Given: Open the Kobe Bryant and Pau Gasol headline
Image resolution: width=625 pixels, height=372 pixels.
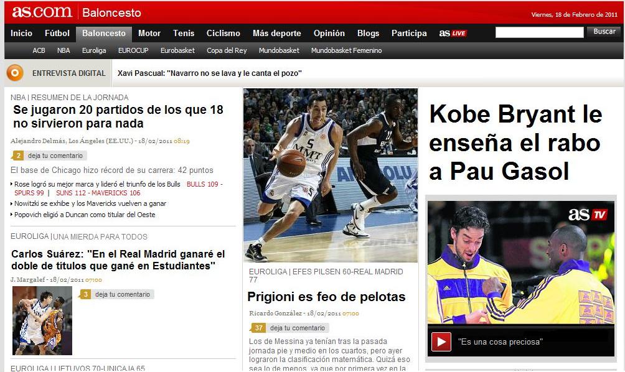Looking at the screenshot, I should pyautogui.click(x=515, y=142).
